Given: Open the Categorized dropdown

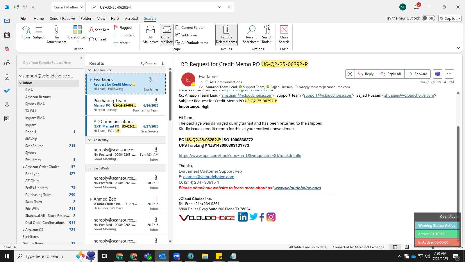Looking at the screenshot, I should coord(77,35).
